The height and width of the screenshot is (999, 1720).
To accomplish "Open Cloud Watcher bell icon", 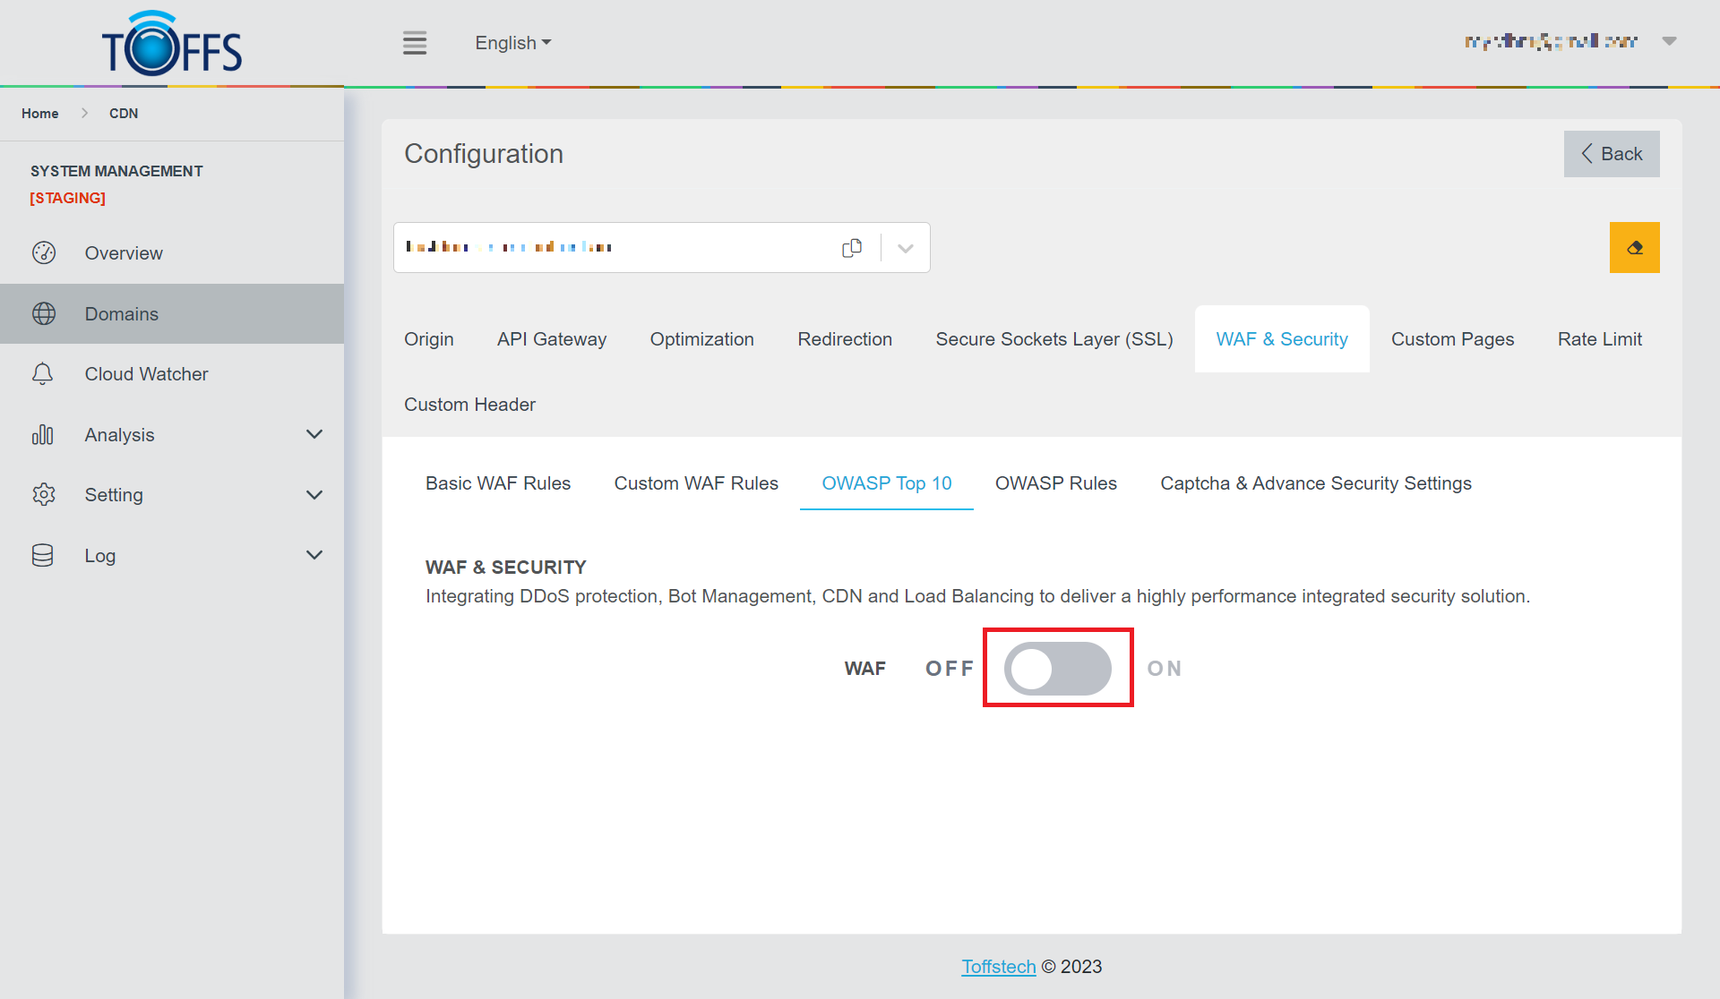I will (x=43, y=374).
